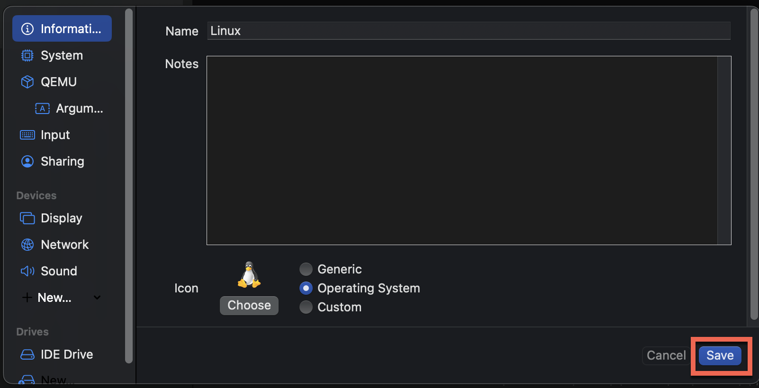Viewport: 759px width, 388px height.
Task: Click the Sound speaker icon
Action: [27, 271]
